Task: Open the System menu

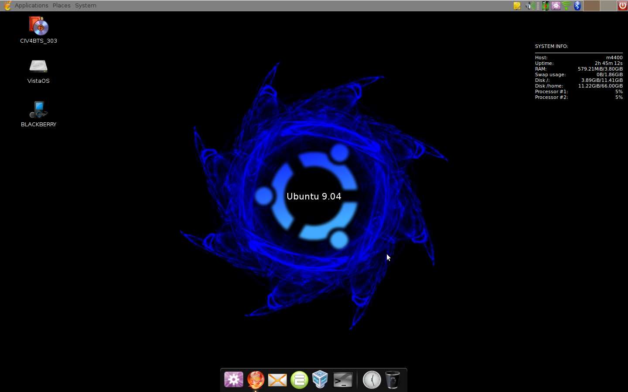Action: pos(85,6)
